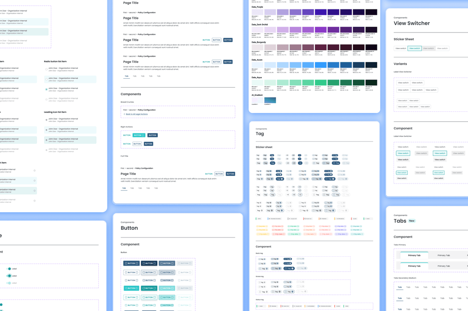Select the grey third View switch in Sticker Sheet
The image size is (468, 311).
[x=428, y=48]
